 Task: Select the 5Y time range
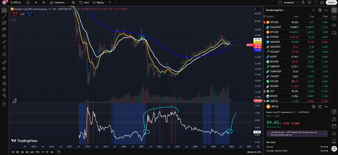coord(47,152)
